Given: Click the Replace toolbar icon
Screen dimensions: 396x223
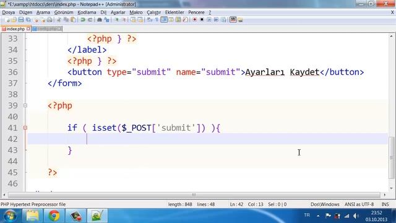Looking at the screenshot, I should (x=106, y=20).
